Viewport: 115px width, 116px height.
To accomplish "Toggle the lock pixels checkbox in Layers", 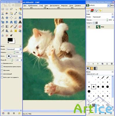I will pyautogui.click(x=94, y=23).
